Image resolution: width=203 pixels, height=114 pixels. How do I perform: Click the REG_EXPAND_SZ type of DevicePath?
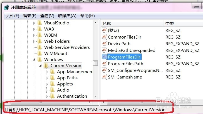click(182, 44)
